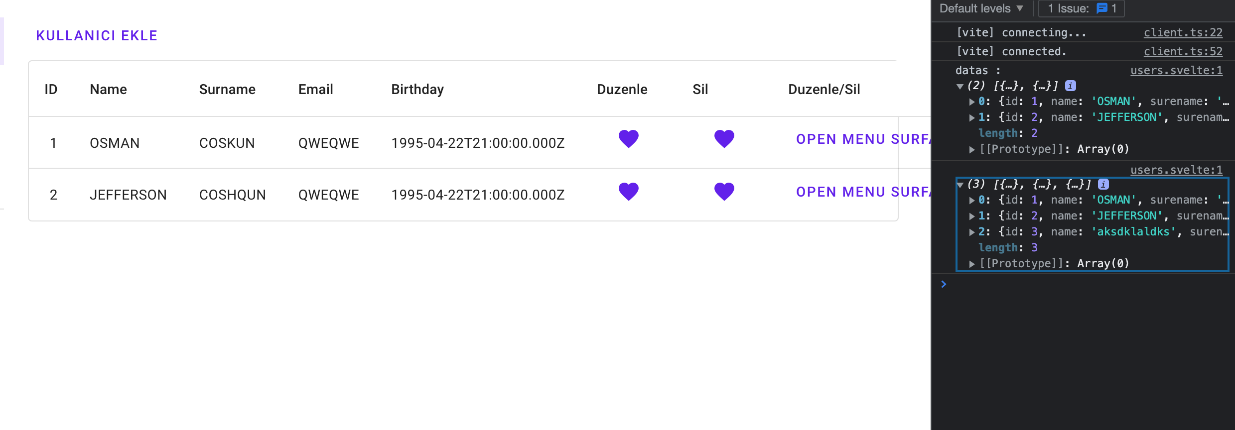Click the Sil heart icon for JEFFERSON

coord(723,191)
